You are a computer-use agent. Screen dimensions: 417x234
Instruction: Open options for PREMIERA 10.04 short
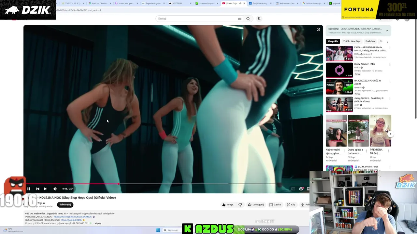pos(388,151)
